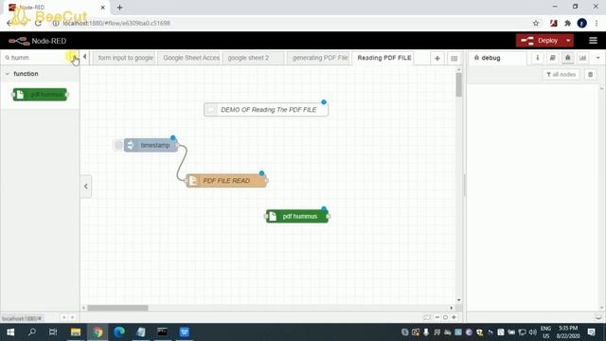606x341 pixels.
Task: Open the dashboard chart sidebar icon
Action: pyautogui.click(x=582, y=58)
